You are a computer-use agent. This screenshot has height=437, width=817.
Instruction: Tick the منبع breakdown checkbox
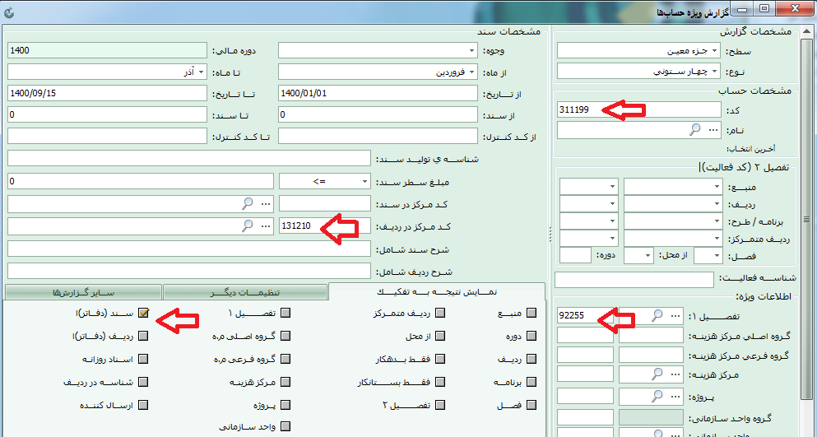click(532, 313)
